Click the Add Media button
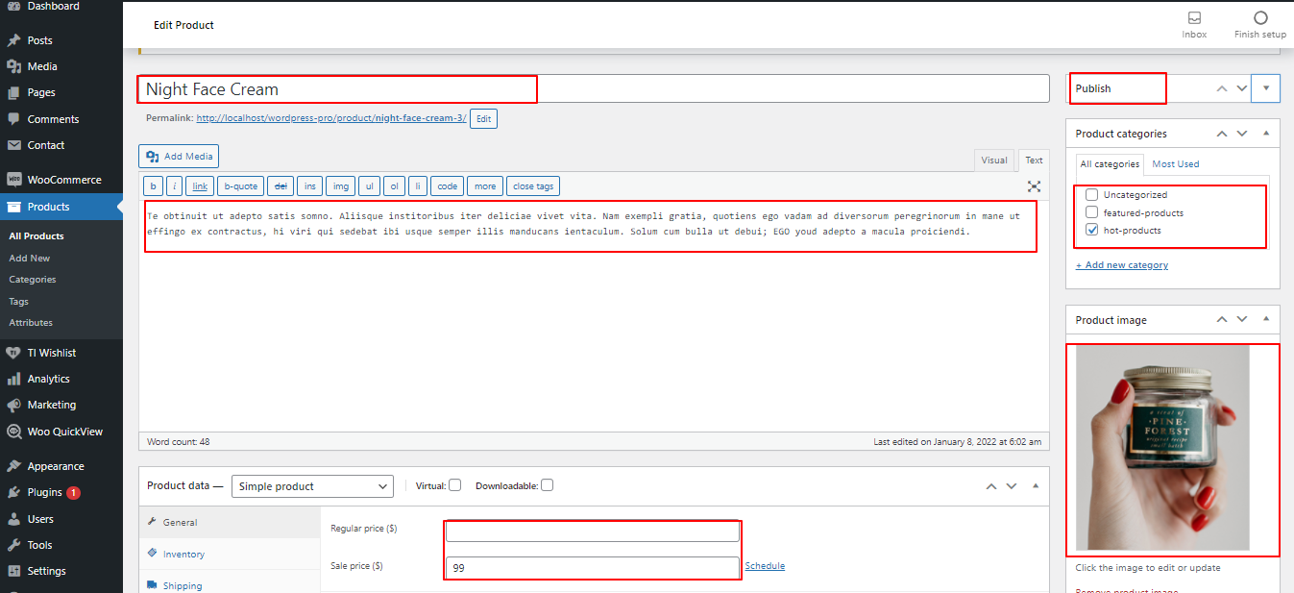The width and height of the screenshot is (1294, 593). (179, 157)
